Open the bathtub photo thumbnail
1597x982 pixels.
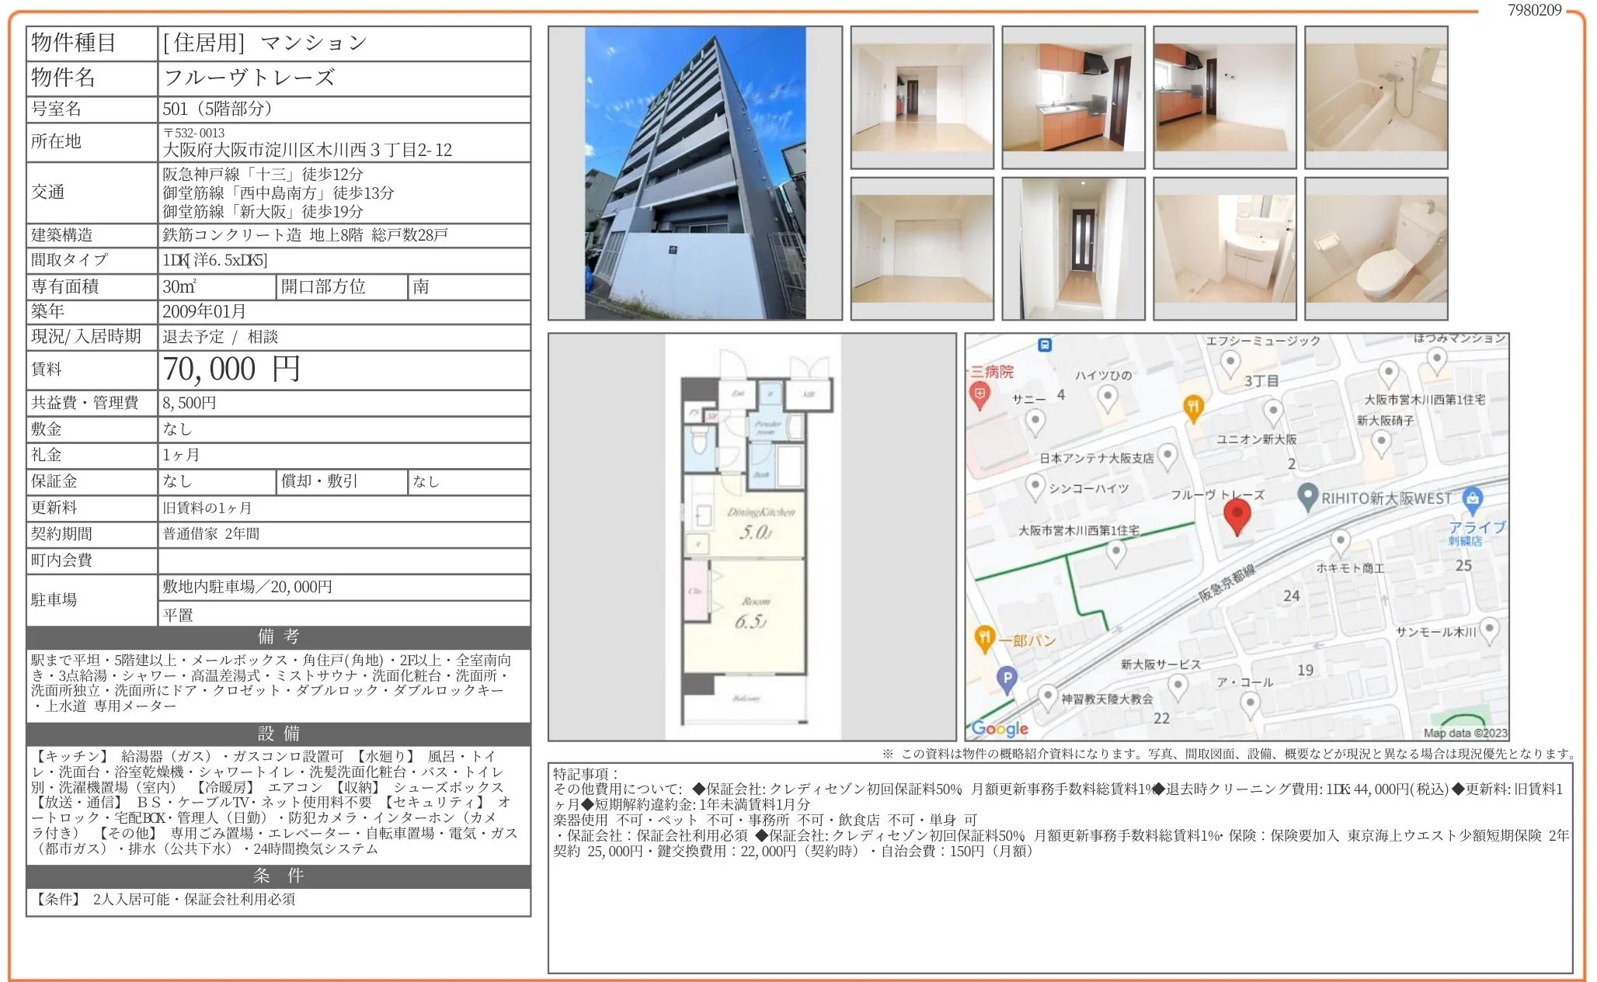click(1376, 97)
